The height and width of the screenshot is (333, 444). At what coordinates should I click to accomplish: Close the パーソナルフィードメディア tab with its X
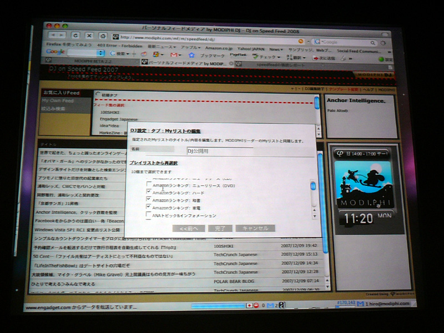tap(231, 64)
